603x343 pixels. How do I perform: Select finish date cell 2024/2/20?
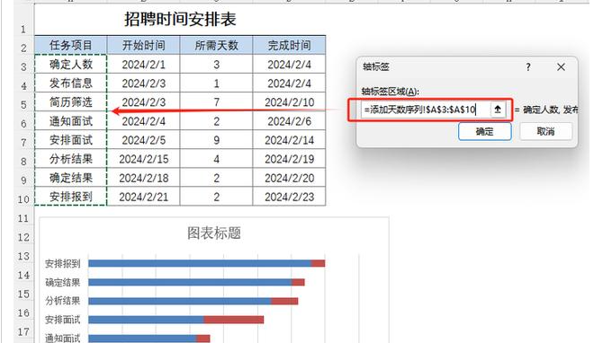point(289,178)
